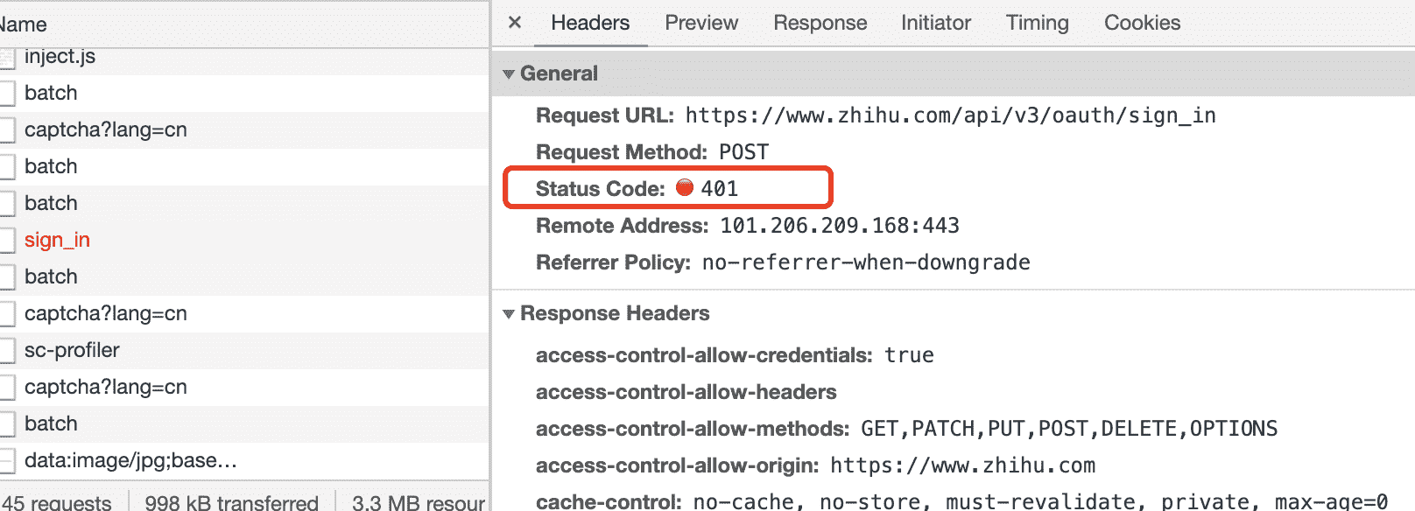Open the Timing tab

click(x=1037, y=23)
